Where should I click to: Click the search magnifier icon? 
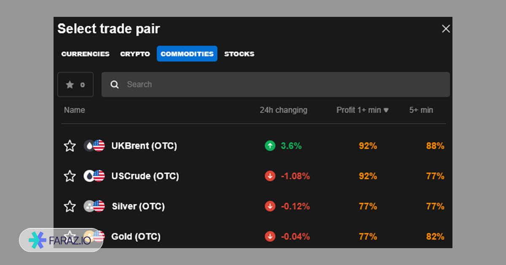(x=114, y=85)
